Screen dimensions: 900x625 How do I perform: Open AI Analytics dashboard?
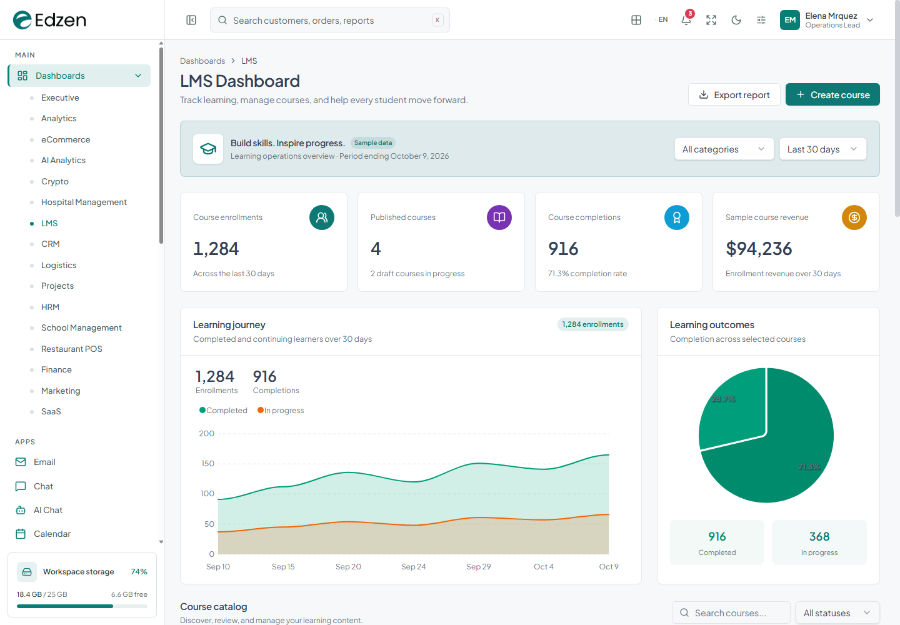coord(63,160)
